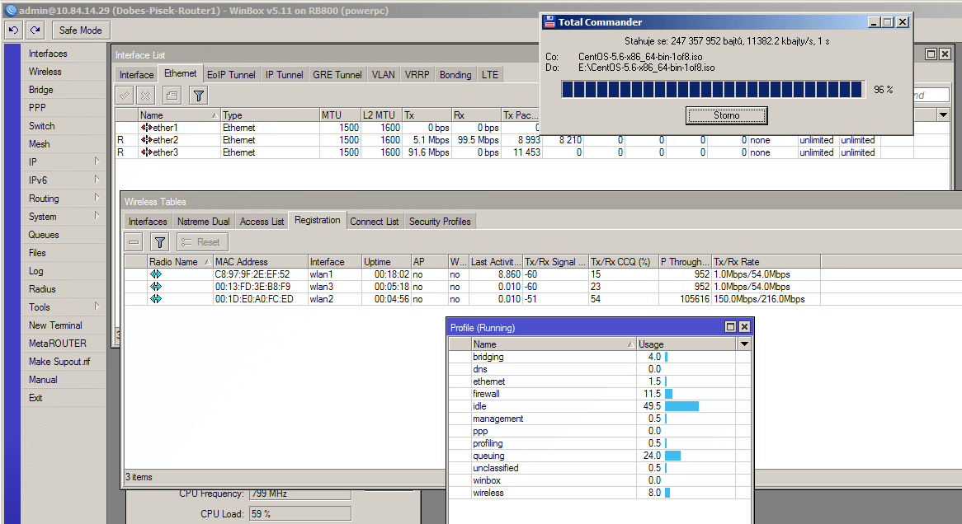Click the client icon for 00:13:FD:3E:B8:F9

pyautogui.click(x=156, y=286)
